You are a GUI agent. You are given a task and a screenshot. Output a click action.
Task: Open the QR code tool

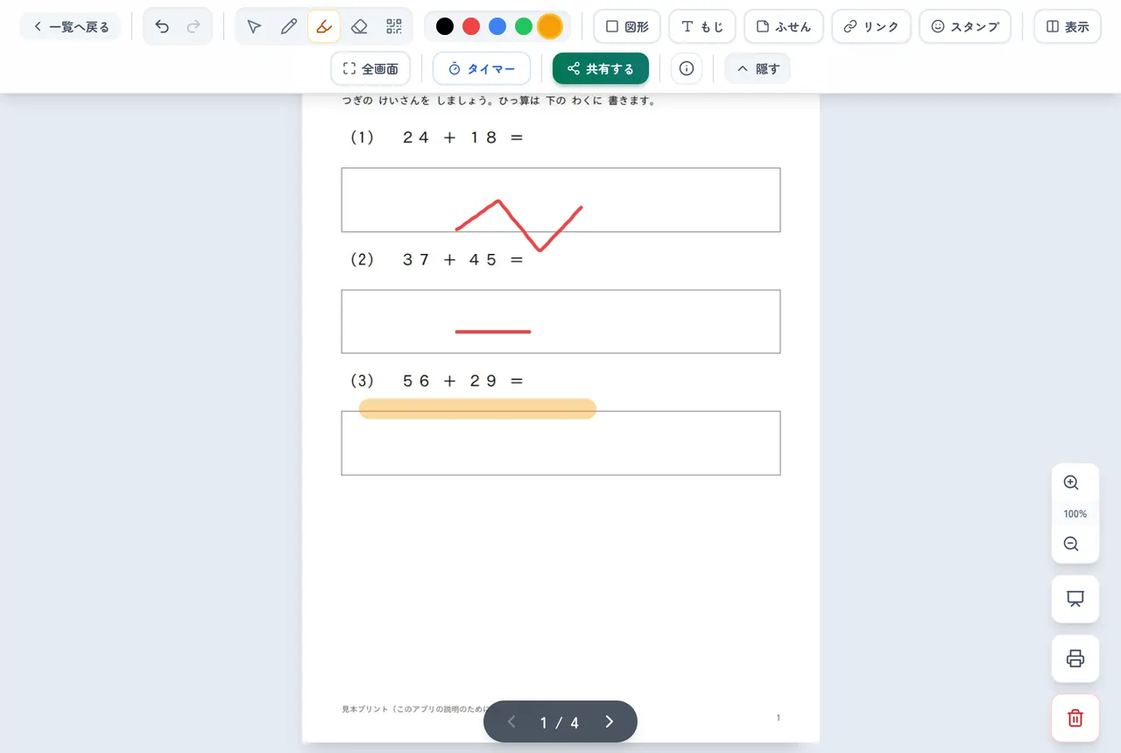(394, 26)
